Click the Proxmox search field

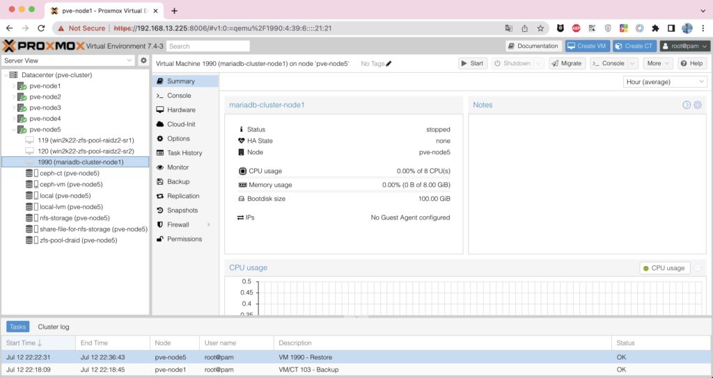pos(208,46)
